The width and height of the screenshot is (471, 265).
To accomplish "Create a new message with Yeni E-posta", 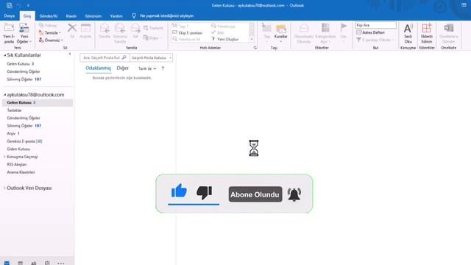I will 9,33.
